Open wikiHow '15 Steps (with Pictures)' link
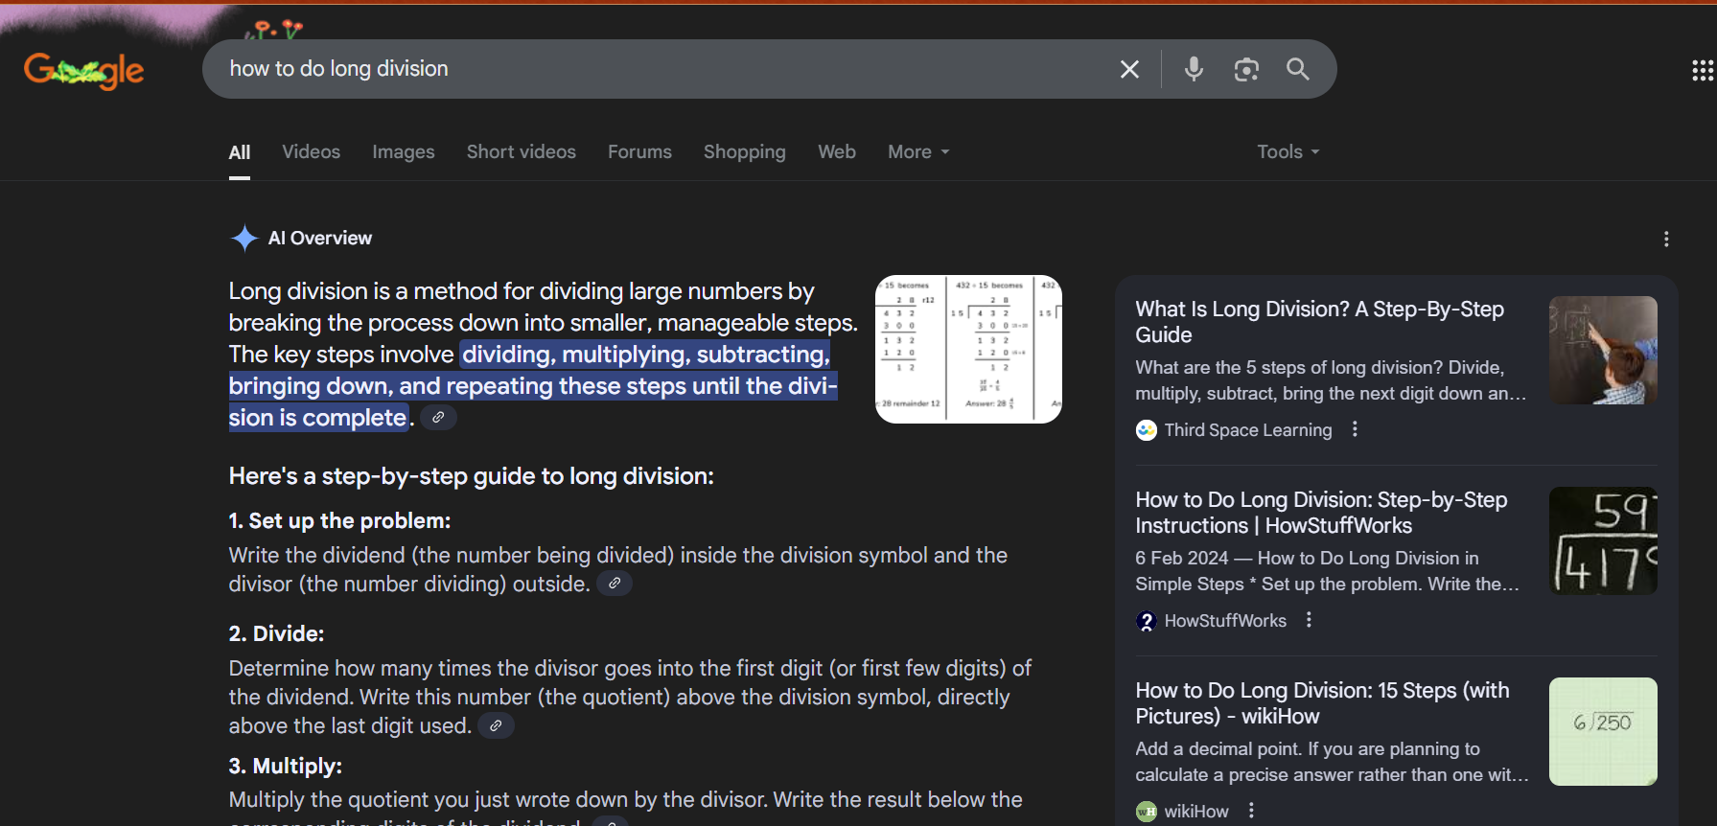 coord(1322,703)
